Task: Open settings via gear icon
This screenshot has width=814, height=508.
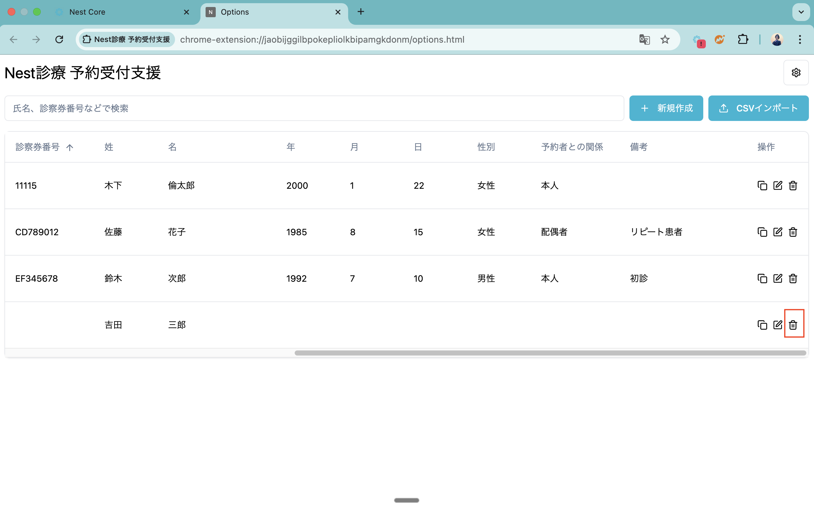Action: click(796, 73)
